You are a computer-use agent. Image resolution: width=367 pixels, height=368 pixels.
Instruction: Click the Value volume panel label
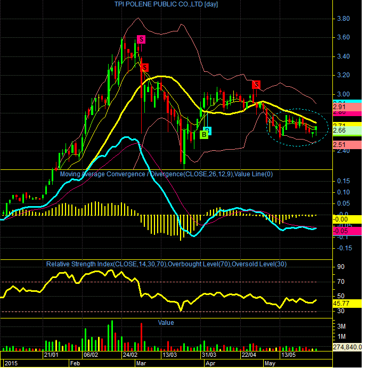click(x=166, y=323)
